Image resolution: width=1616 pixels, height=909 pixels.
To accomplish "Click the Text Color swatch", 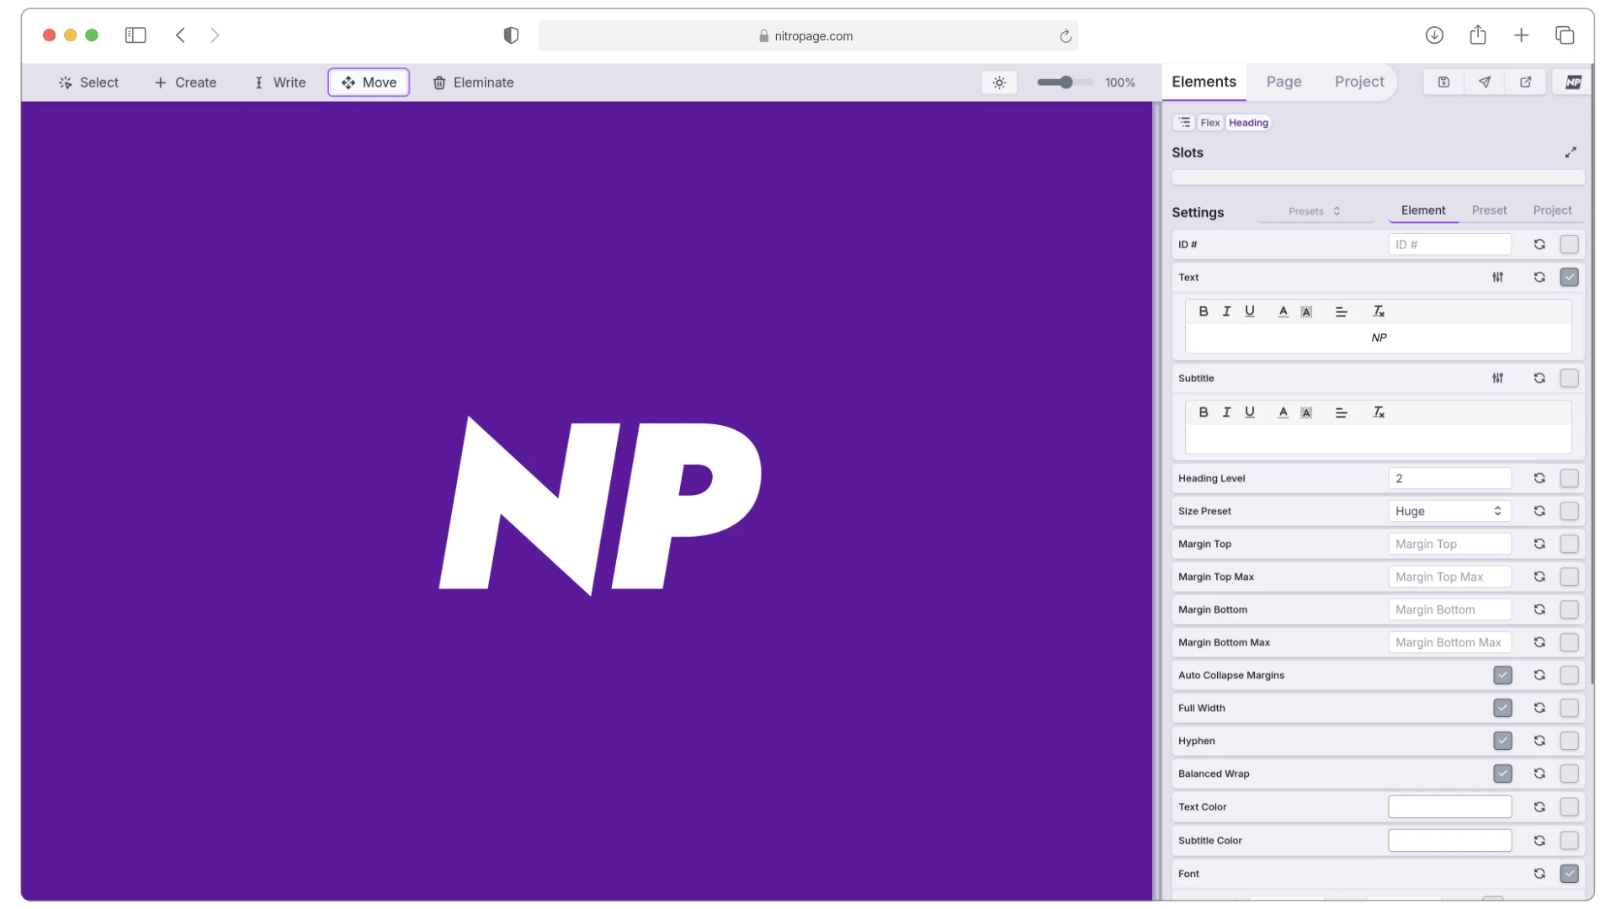I will [x=1449, y=805].
